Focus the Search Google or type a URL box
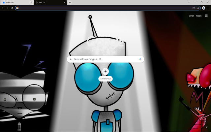The height and width of the screenshot is (132, 211). (x=105, y=59)
